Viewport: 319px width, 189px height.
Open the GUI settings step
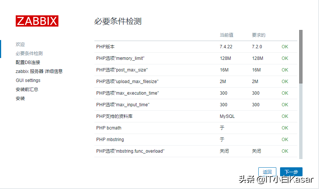coord(28,80)
